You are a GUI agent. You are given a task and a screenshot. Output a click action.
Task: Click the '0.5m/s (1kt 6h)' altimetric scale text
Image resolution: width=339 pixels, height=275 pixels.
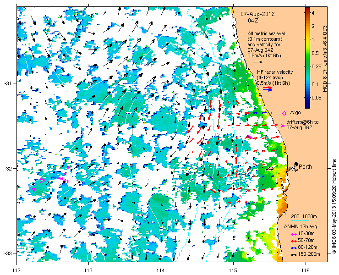coord(264,56)
